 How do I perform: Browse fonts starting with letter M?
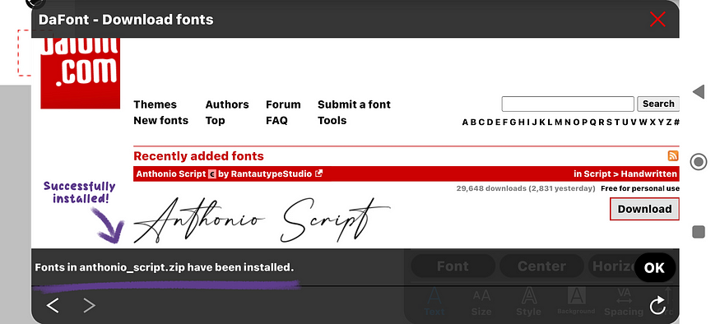(x=559, y=122)
